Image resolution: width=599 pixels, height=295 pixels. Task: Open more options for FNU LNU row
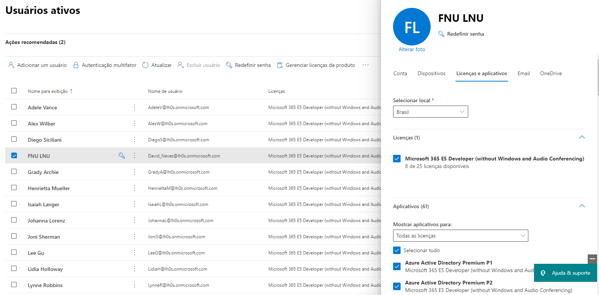tap(135, 156)
